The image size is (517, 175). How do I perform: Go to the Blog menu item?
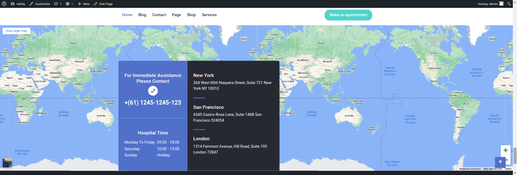[x=142, y=15]
